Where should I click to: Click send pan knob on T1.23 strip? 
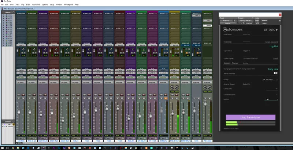click(x=89, y=50)
